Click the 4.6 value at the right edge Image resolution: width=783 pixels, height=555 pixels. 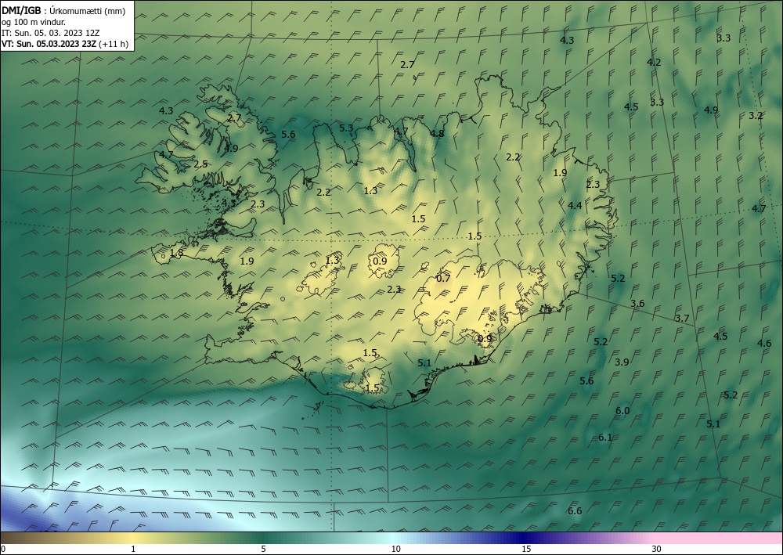764,343
